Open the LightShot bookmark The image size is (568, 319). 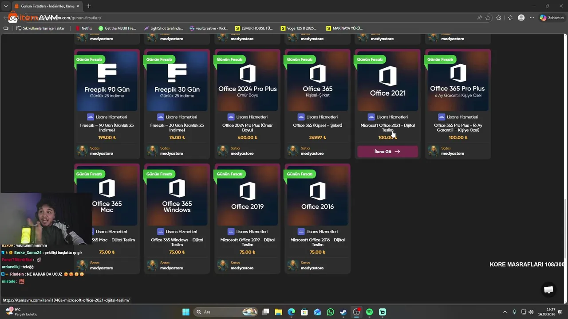163,28
